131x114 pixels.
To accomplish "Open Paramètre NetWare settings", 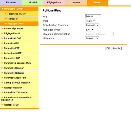I will coord(19,73).
